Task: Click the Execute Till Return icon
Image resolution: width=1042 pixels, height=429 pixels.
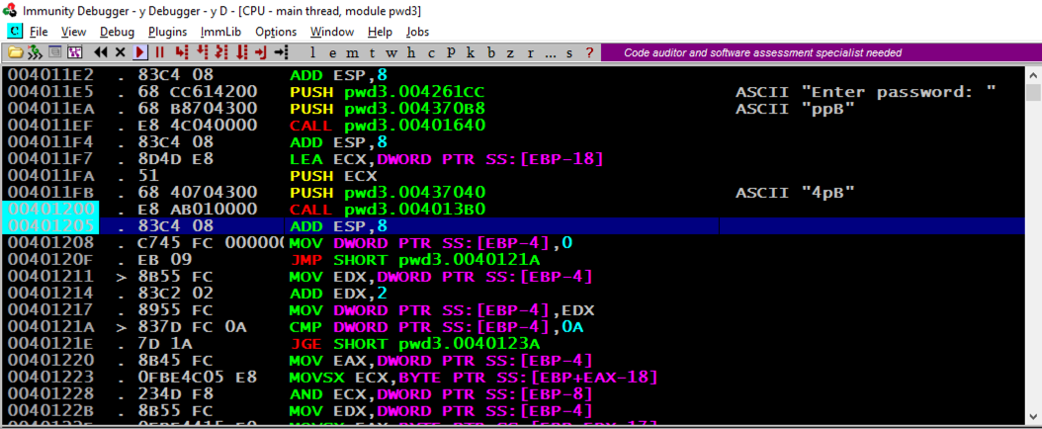Action: [x=261, y=52]
